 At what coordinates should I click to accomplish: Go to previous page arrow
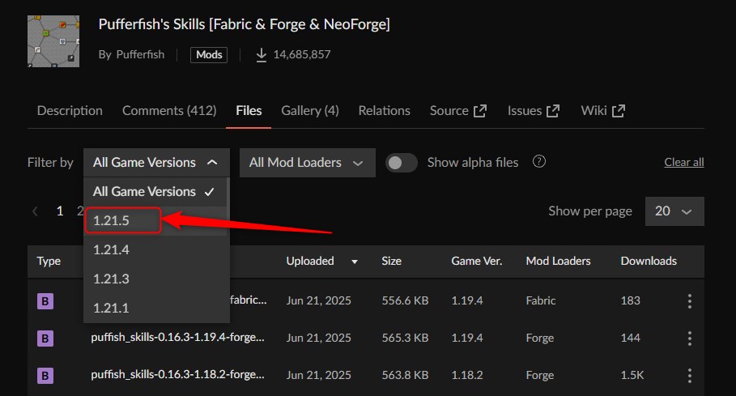[35, 211]
